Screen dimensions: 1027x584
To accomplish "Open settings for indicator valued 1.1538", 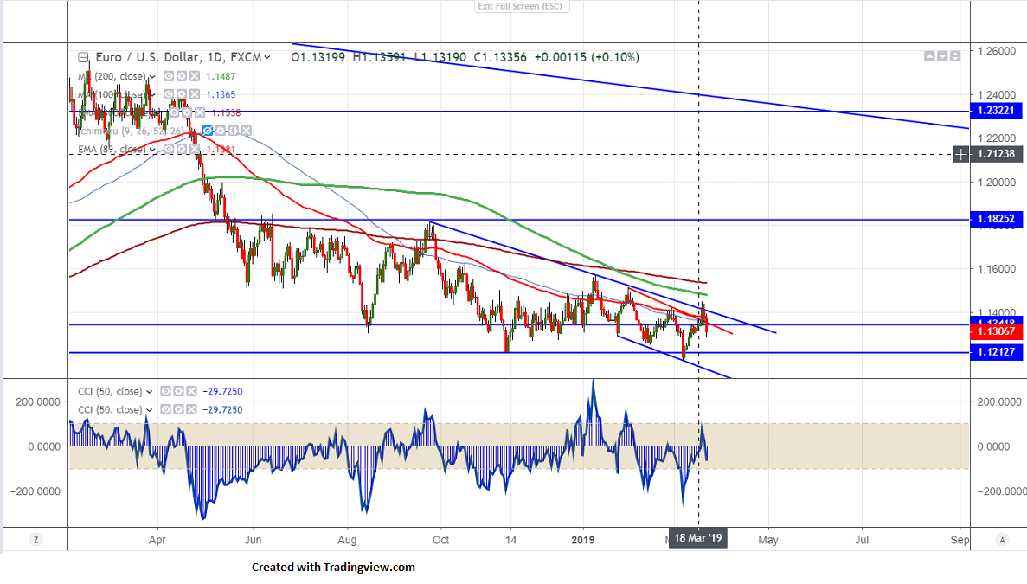I will click(x=188, y=113).
